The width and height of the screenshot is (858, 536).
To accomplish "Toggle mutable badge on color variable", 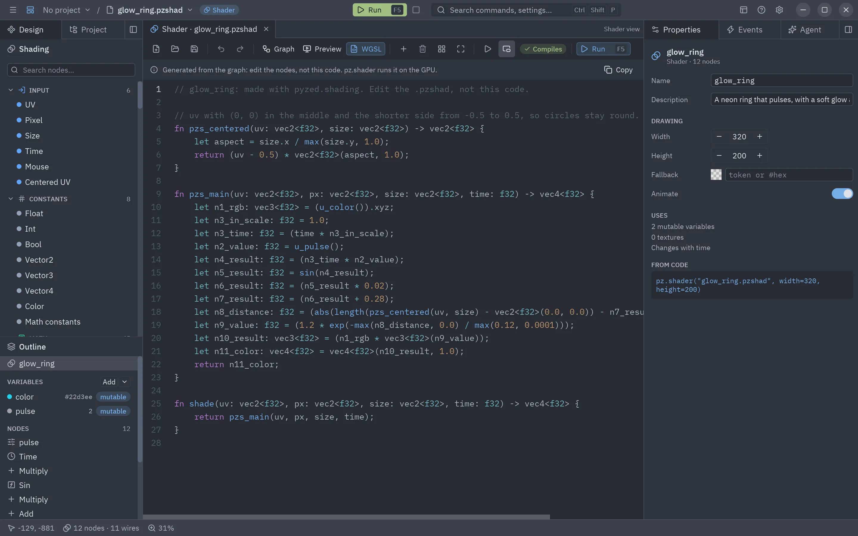I will tap(113, 397).
